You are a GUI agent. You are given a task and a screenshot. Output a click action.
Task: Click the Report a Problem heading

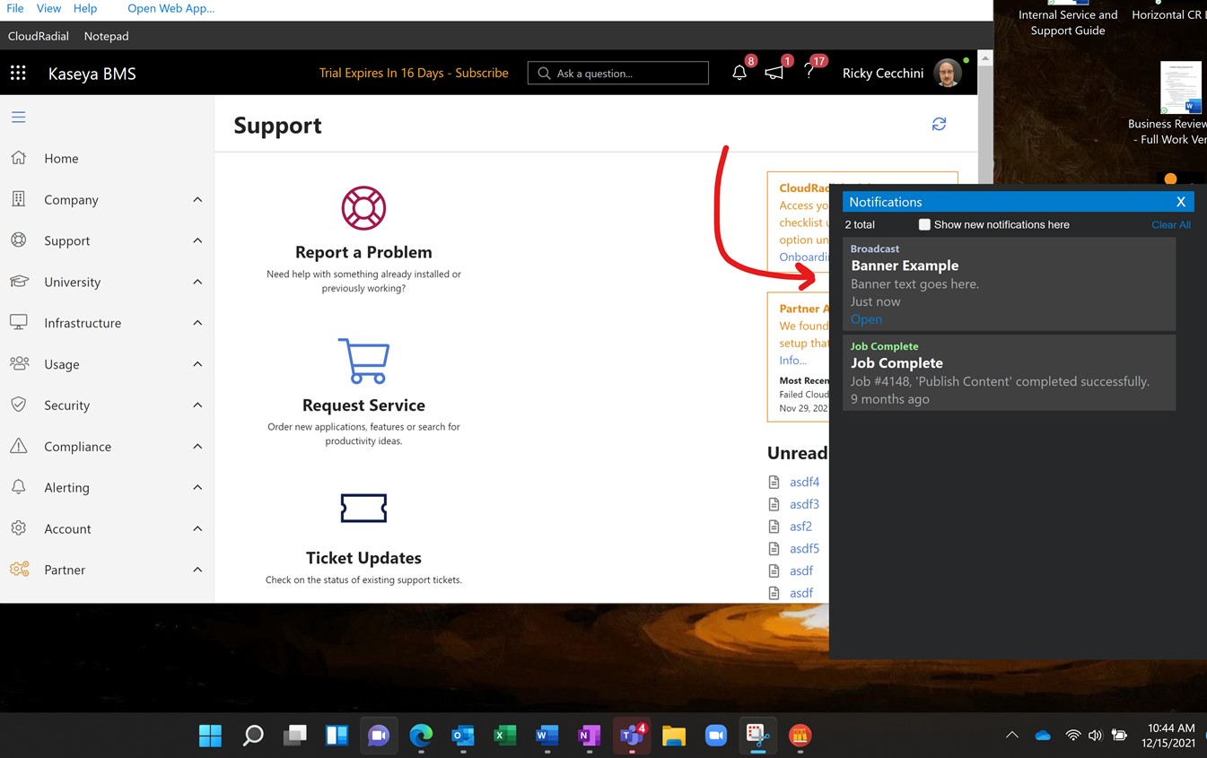point(363,252)
